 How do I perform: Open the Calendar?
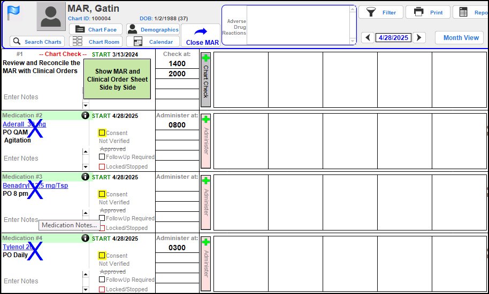[x=153, y=42]
